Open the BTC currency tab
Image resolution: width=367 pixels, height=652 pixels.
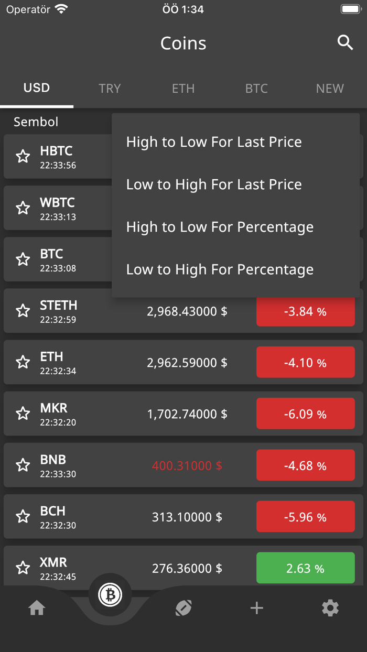tap(256, 88)
